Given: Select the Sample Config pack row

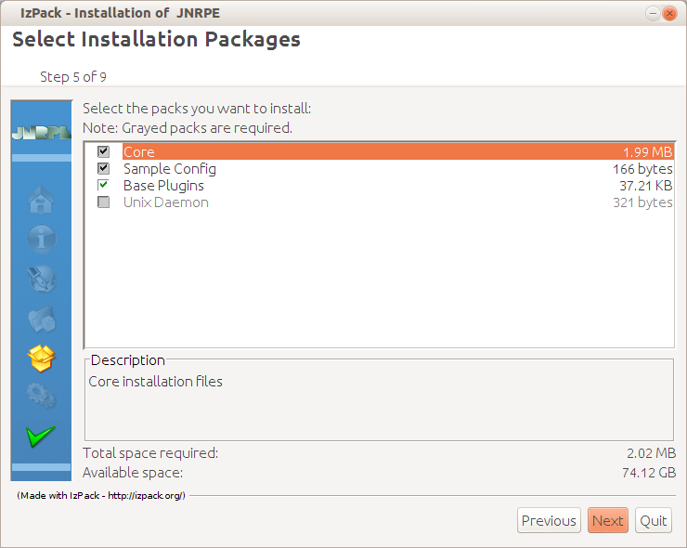Looking at the screenshot, I should coord(169,169).
